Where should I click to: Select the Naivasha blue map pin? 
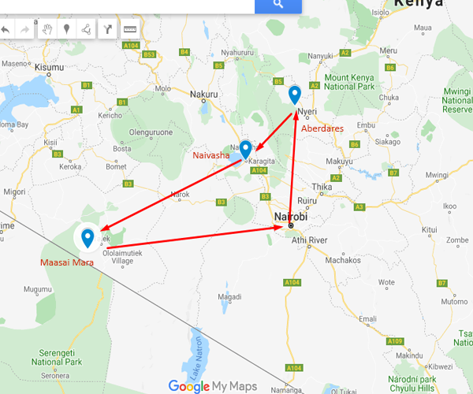[x=246, y=150]
